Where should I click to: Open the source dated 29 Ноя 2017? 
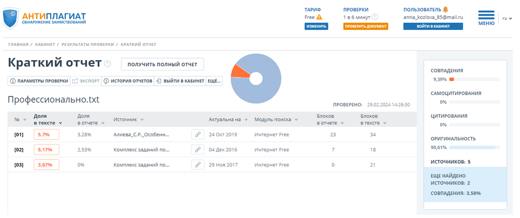141,165
